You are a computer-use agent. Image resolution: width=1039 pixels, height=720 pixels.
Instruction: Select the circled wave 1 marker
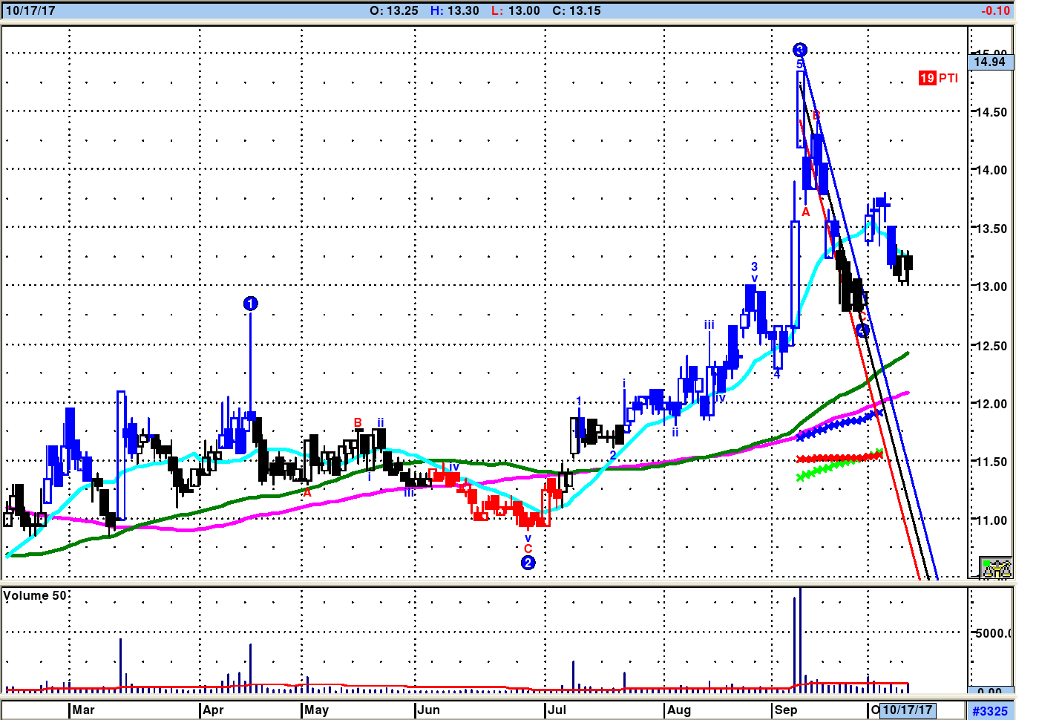[x=250, y=304]
